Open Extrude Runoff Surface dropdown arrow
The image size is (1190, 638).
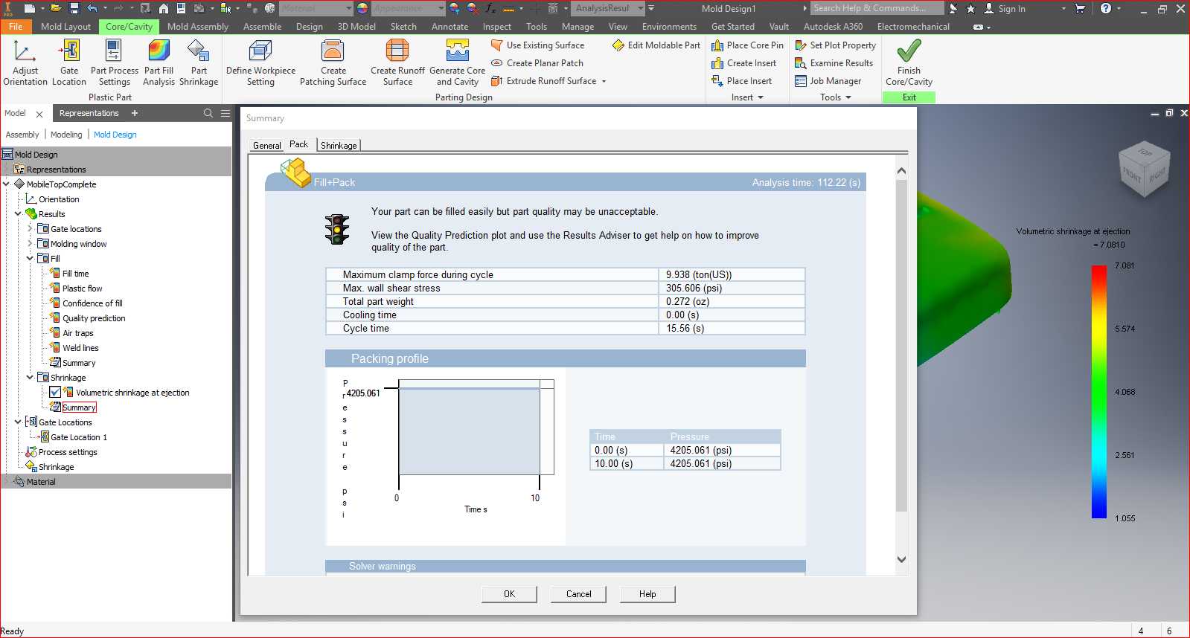(x=604, y=81)
